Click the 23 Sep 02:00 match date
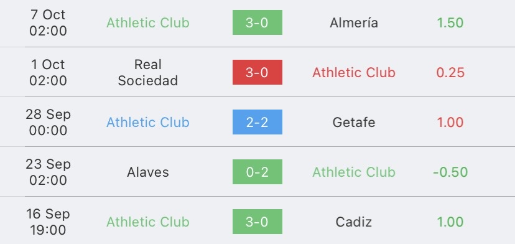The image size is (515, 244). [x=48, y=172]
